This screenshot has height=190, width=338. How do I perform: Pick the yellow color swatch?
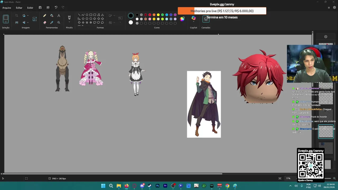[x=158, y=15]
